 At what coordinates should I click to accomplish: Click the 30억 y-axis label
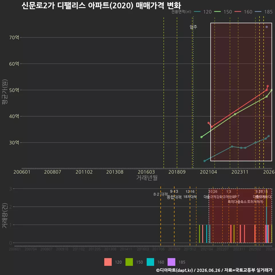14,142
